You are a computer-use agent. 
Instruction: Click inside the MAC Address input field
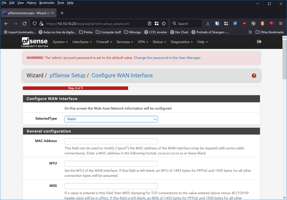click(x=111, y=141)
